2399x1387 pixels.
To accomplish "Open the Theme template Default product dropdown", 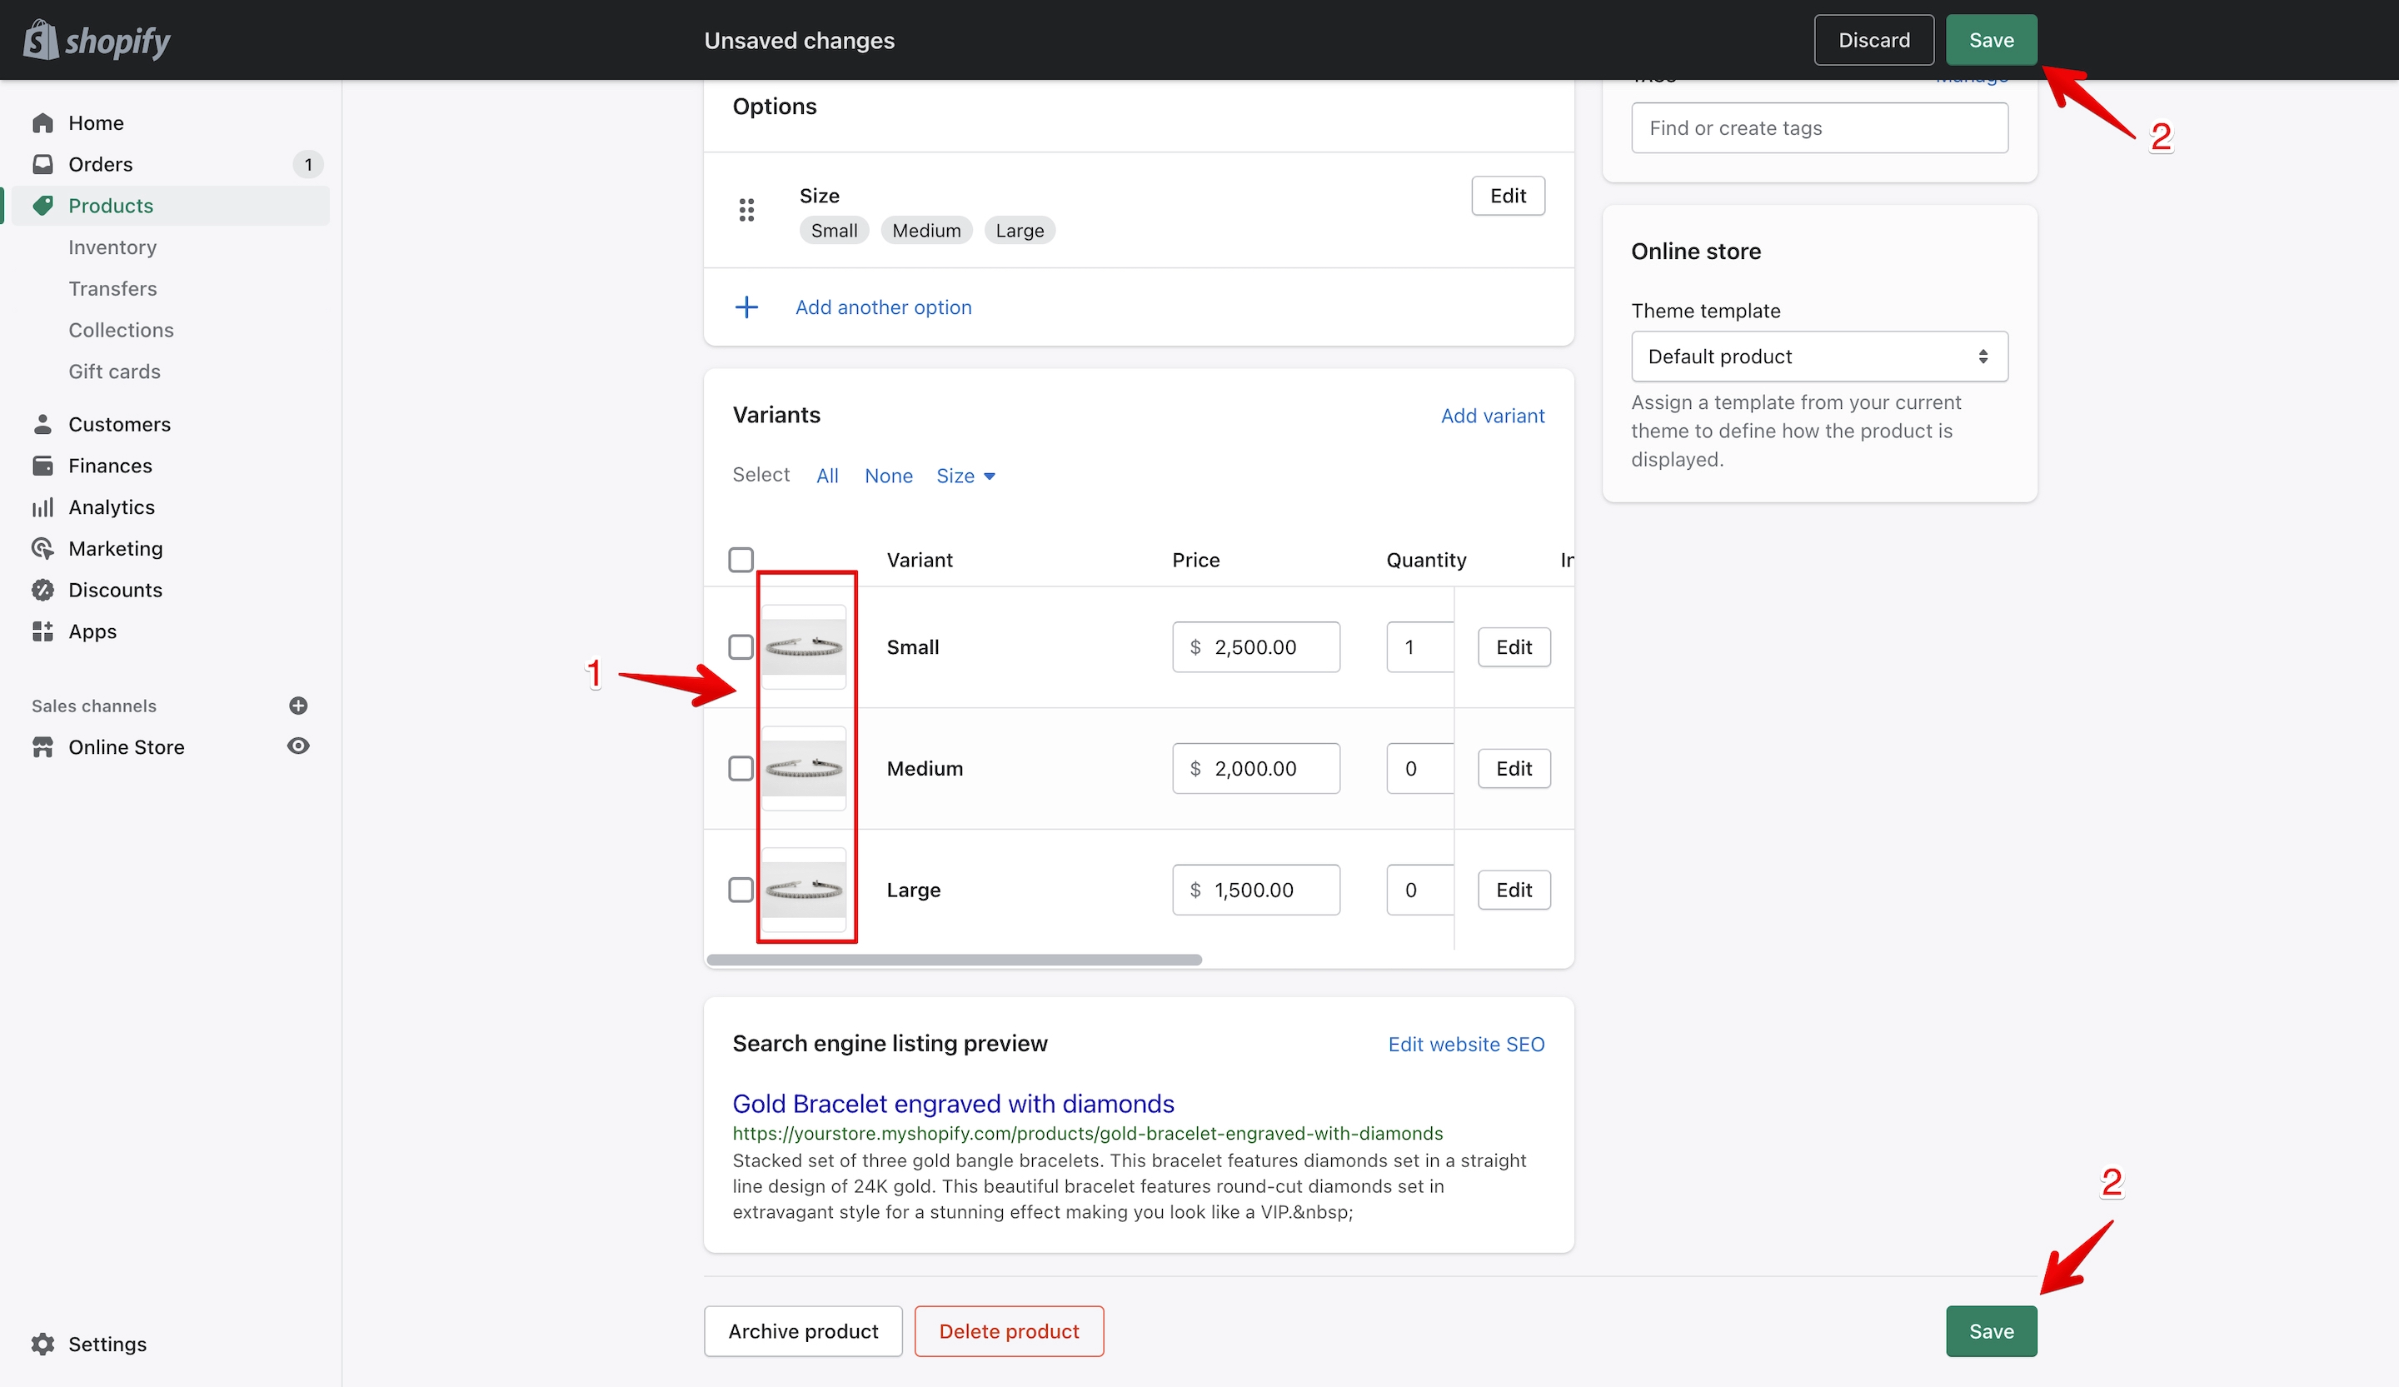I will pos(1819,356).
